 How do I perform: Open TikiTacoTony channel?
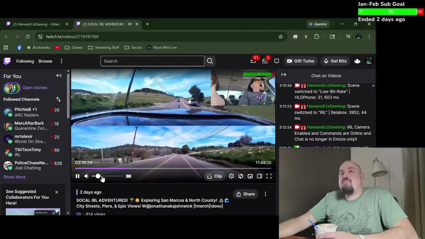tap(33, 152)
